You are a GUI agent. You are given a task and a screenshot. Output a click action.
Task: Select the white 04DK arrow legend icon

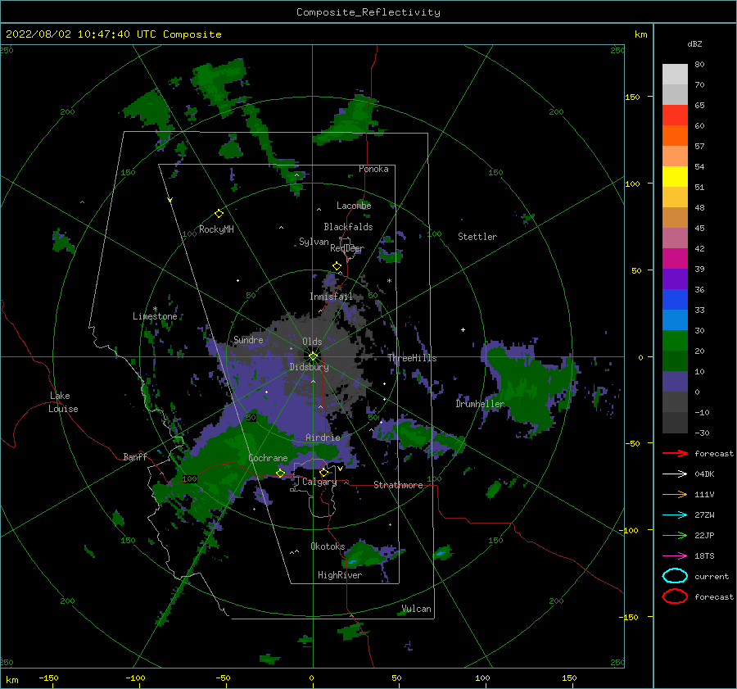tap(675, 474)
